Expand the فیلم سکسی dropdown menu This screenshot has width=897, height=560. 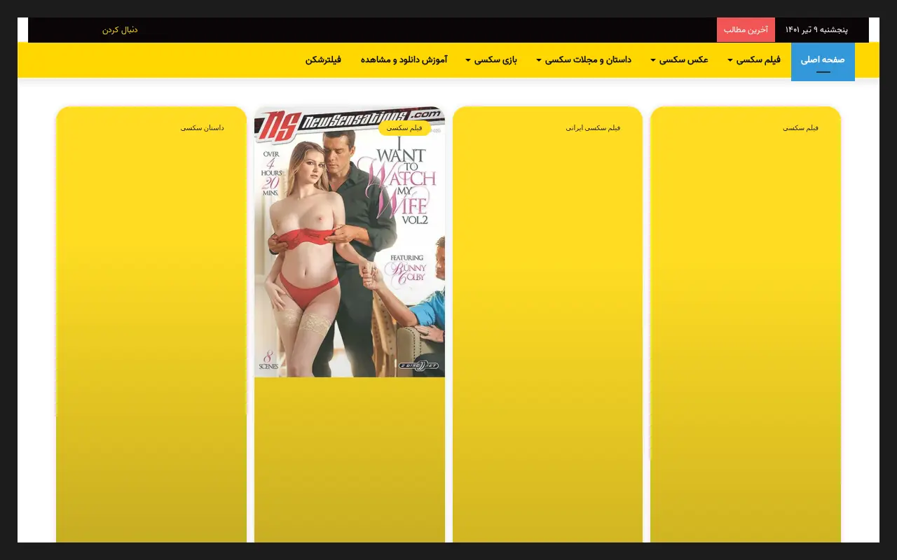coord(754,60)
